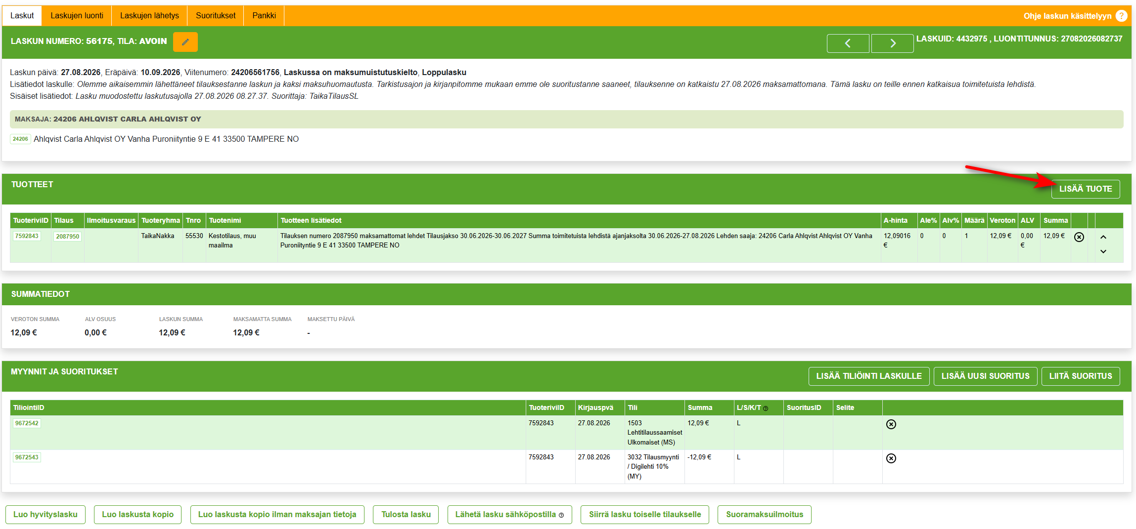
Task: Delete posting 9672542 with circled X icon
Action: [891, 424]
